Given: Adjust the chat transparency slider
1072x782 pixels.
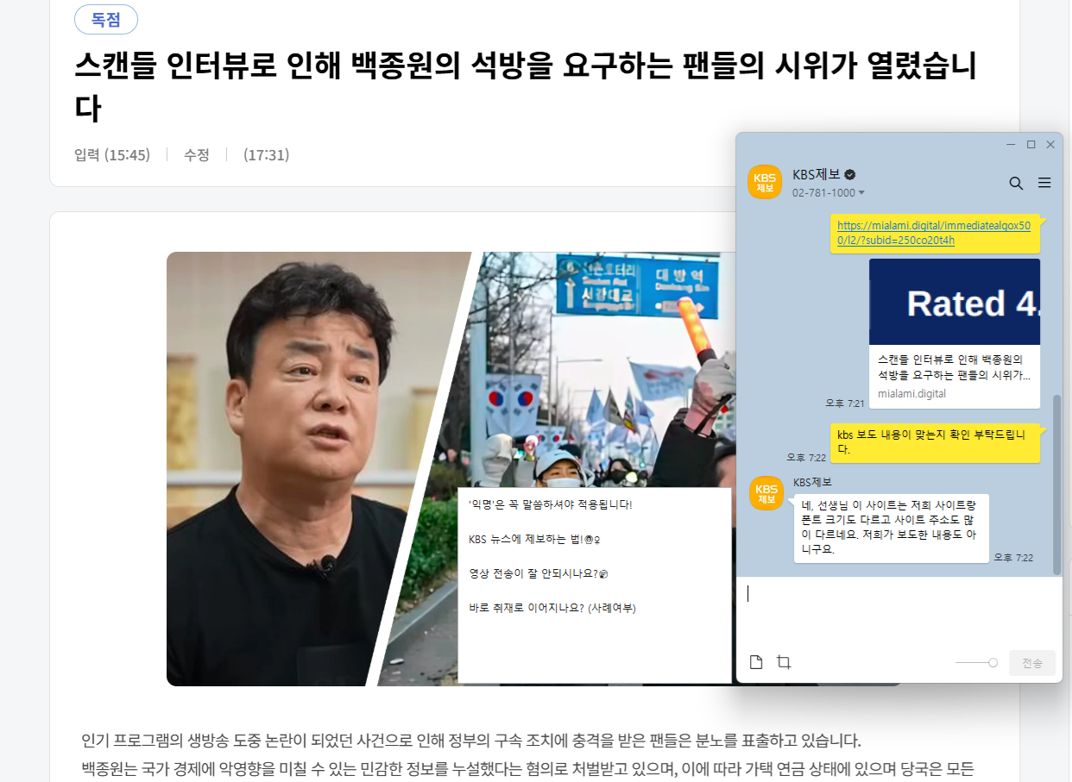Looking at the screenshot, I should (x=977, y=662).
